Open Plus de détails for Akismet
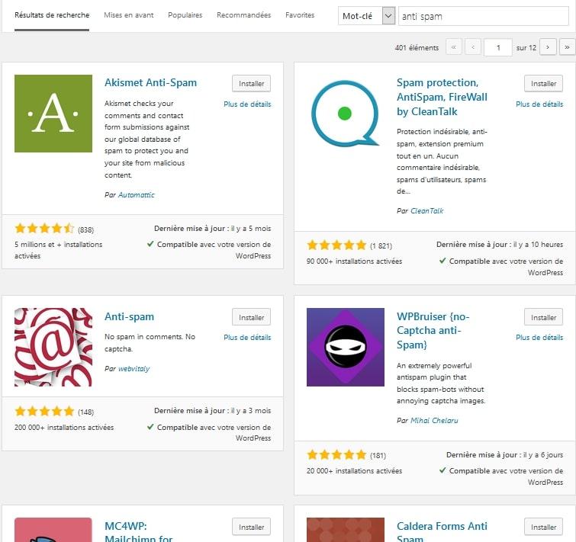Image resolution: width=576 pixels, height=542 pixels. 247,104
